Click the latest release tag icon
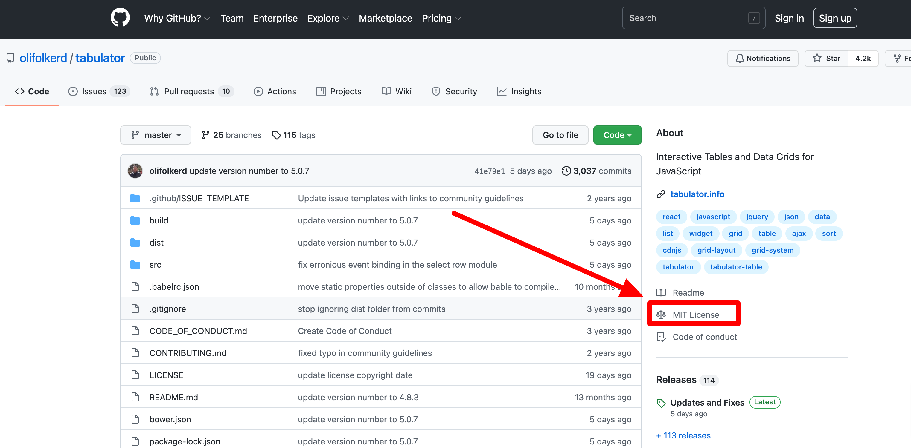The width and height of the screenshot is (911, 448). 661,403
